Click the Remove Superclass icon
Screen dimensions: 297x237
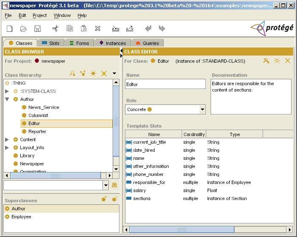(114, 199)
